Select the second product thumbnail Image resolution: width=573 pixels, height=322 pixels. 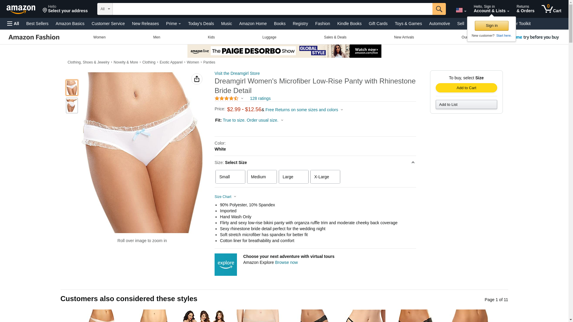tap(72, 106)
